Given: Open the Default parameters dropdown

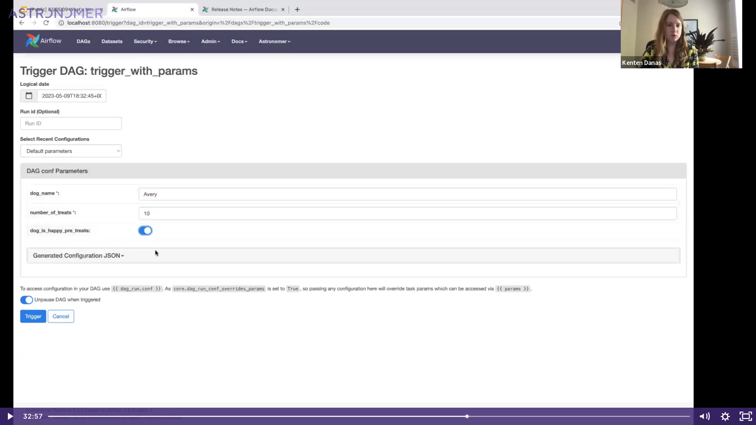Looking at the screenshot, I should [x=71, y=151].
